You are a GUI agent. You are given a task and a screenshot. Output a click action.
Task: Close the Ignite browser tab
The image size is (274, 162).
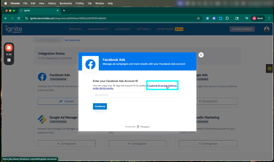58,11
